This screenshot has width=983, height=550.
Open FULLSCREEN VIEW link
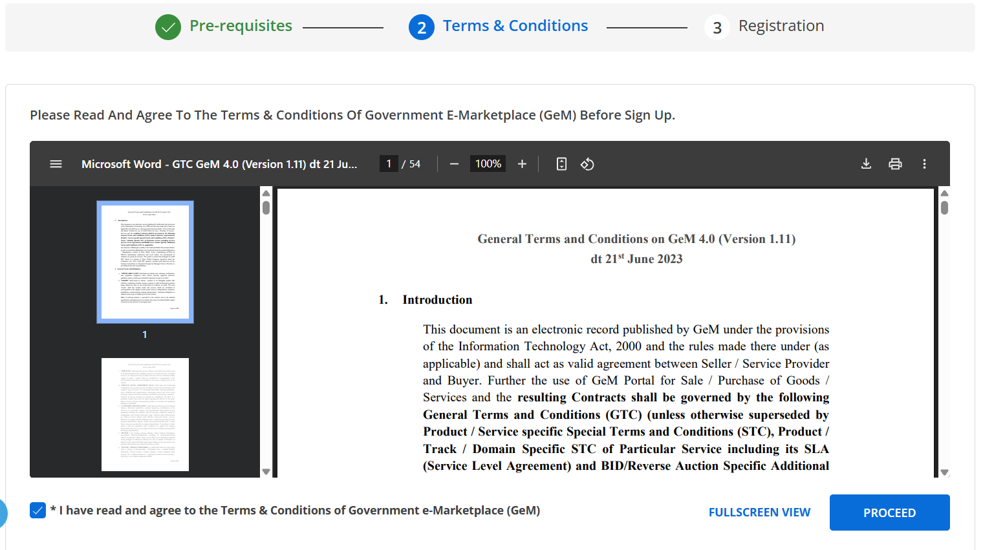point(759,513)
